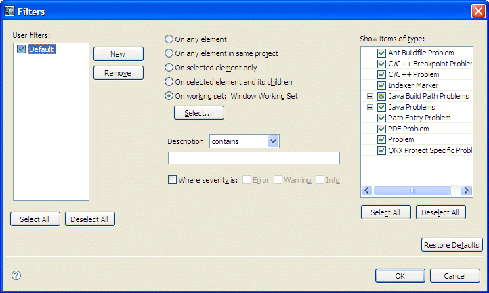Select On selected element only option

coord(169,68)
